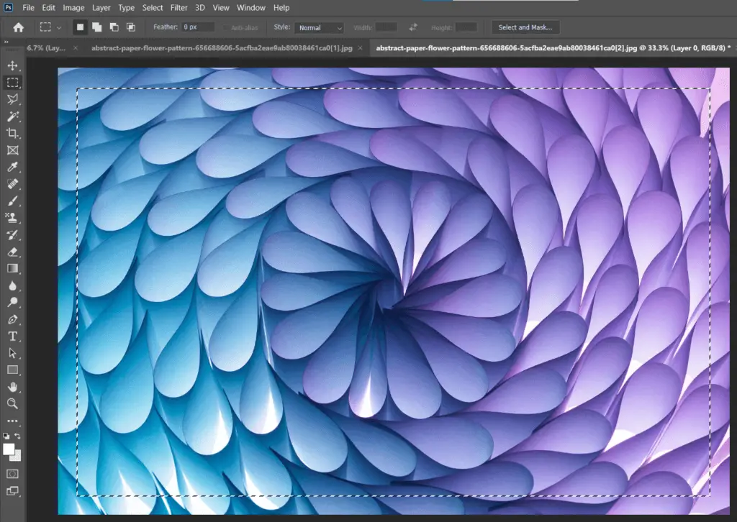Open the background color swatch
The height and width of the screenshot is (522, 737).
[x=17, y=457]
